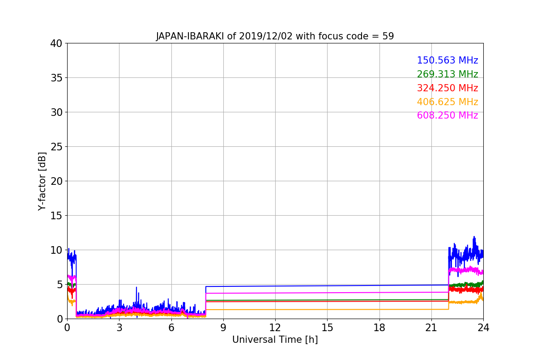Click the y-axis tick label 20
The height and width of the screenshot is (358, 537).
(56, 181)
